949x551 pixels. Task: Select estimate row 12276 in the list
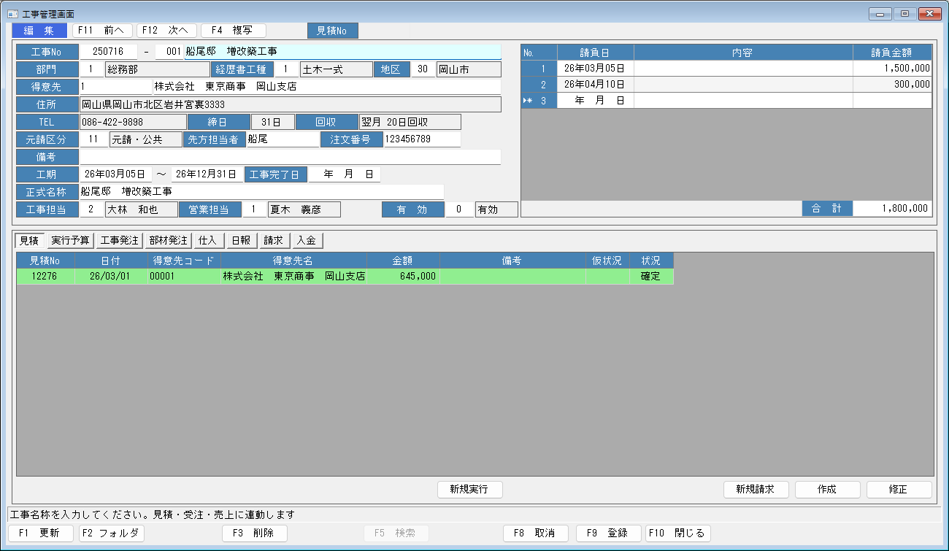(219, 277)
